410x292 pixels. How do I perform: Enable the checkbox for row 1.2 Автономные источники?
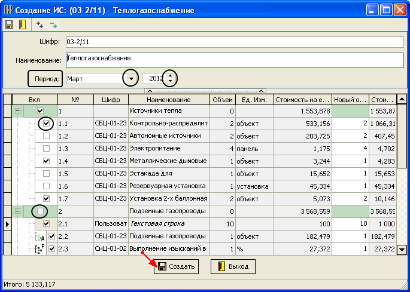tap(46, 136)
